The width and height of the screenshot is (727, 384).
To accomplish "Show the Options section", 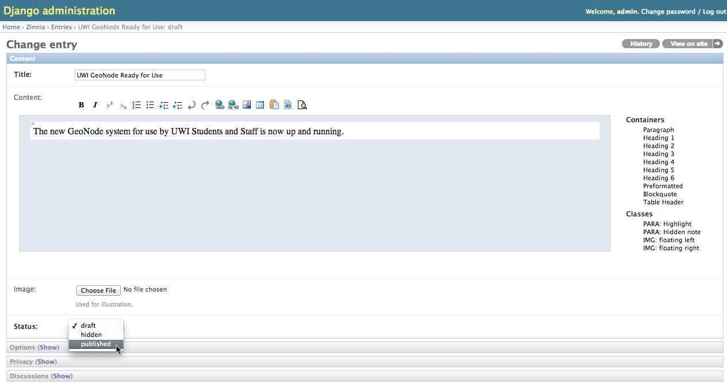I will [49, 347].
